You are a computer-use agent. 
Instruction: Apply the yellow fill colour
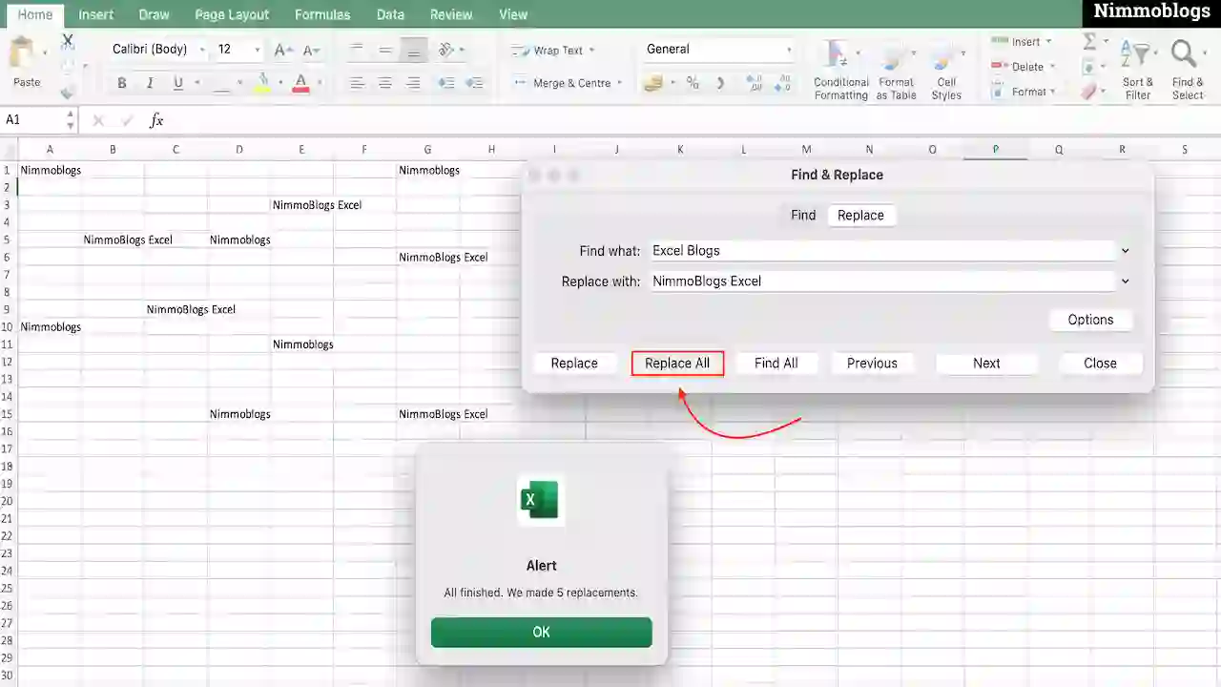[x=262, y=83]
